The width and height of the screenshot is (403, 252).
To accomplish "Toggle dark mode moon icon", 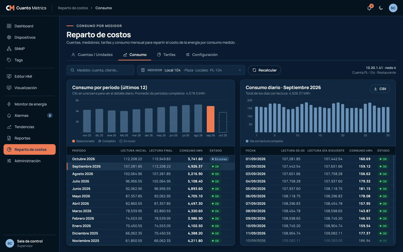I will [x=381, y=8].
